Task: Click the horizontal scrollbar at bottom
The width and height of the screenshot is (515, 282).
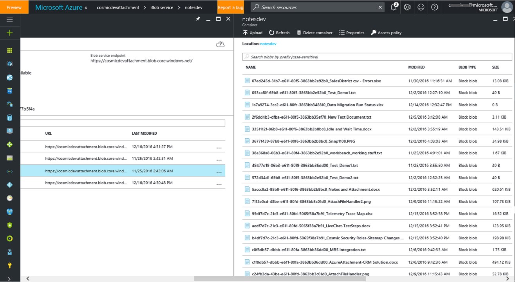Action: [x=280, y=279]
